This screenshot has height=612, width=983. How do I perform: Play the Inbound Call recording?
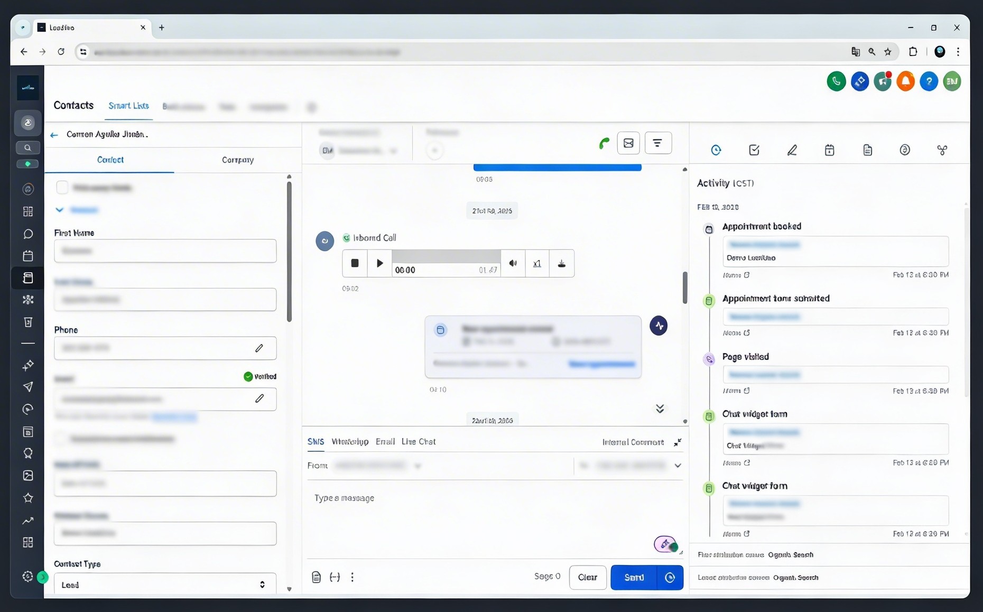379,263
